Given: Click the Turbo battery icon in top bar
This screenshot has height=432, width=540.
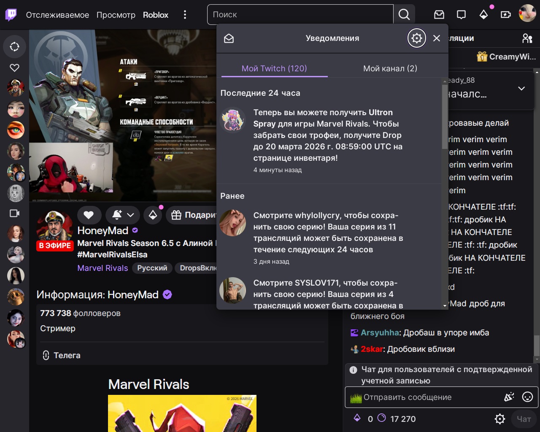Looking at the screenshot, I should [x=505, y=15].
